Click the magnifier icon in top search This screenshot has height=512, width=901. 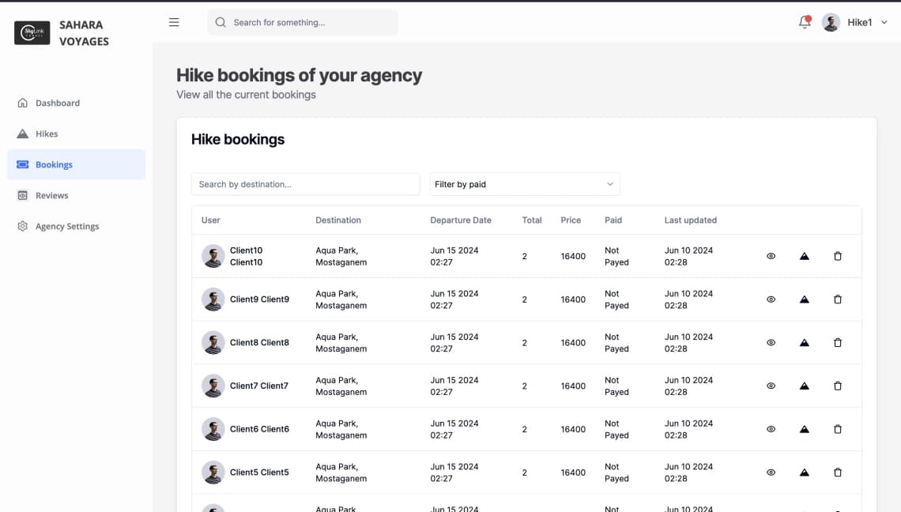point(220,22)
